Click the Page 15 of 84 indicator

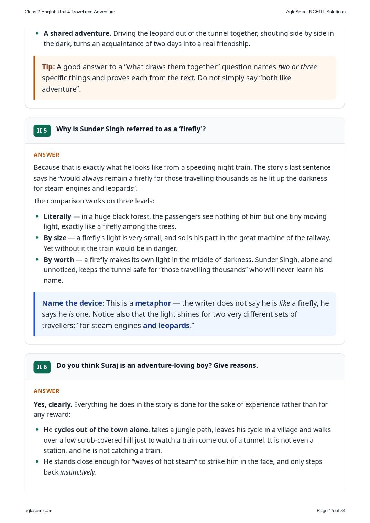tap(331, 510)
